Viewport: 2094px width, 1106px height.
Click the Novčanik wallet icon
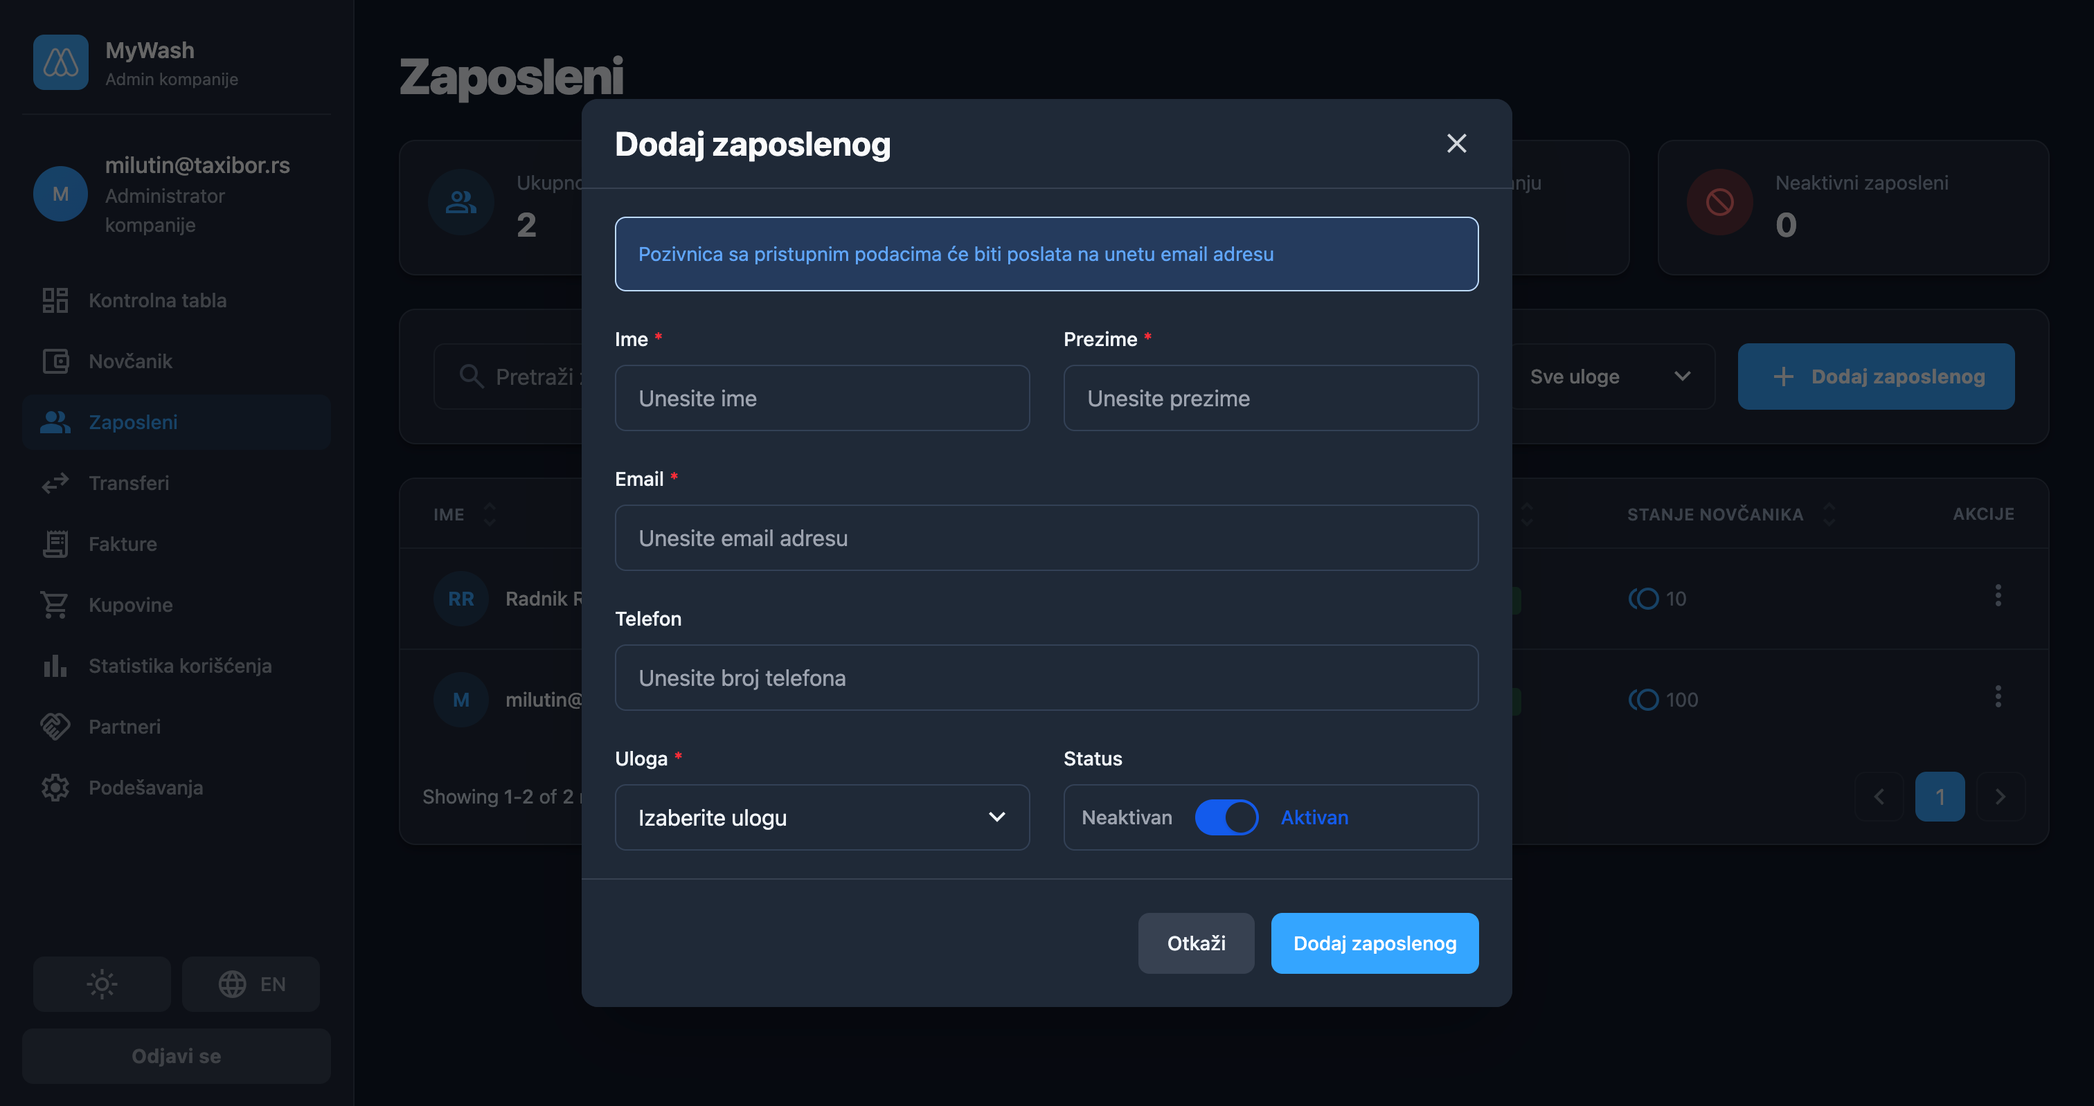[x=55, y=361]
